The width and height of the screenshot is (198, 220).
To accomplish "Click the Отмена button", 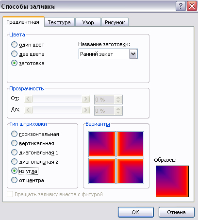I will coord(177,212).
